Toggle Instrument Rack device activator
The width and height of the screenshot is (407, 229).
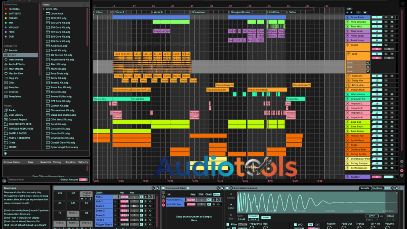163,188
